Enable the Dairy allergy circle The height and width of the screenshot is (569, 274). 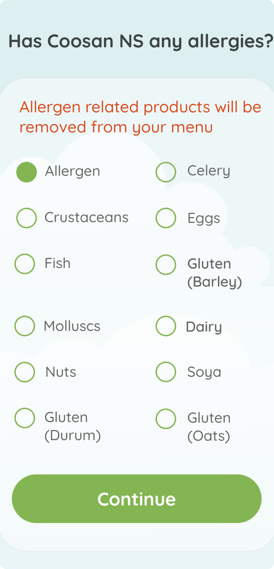[x=166, y=326]
